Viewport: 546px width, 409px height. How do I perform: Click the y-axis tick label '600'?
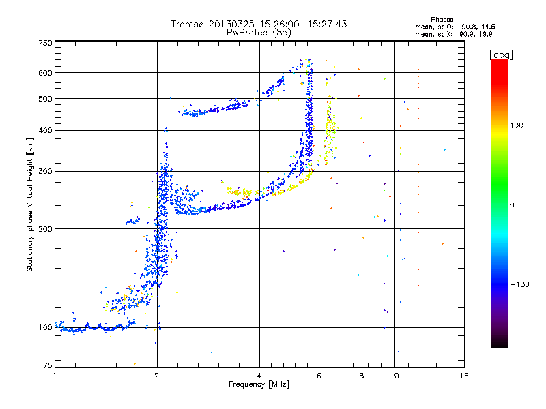point(45,73)
